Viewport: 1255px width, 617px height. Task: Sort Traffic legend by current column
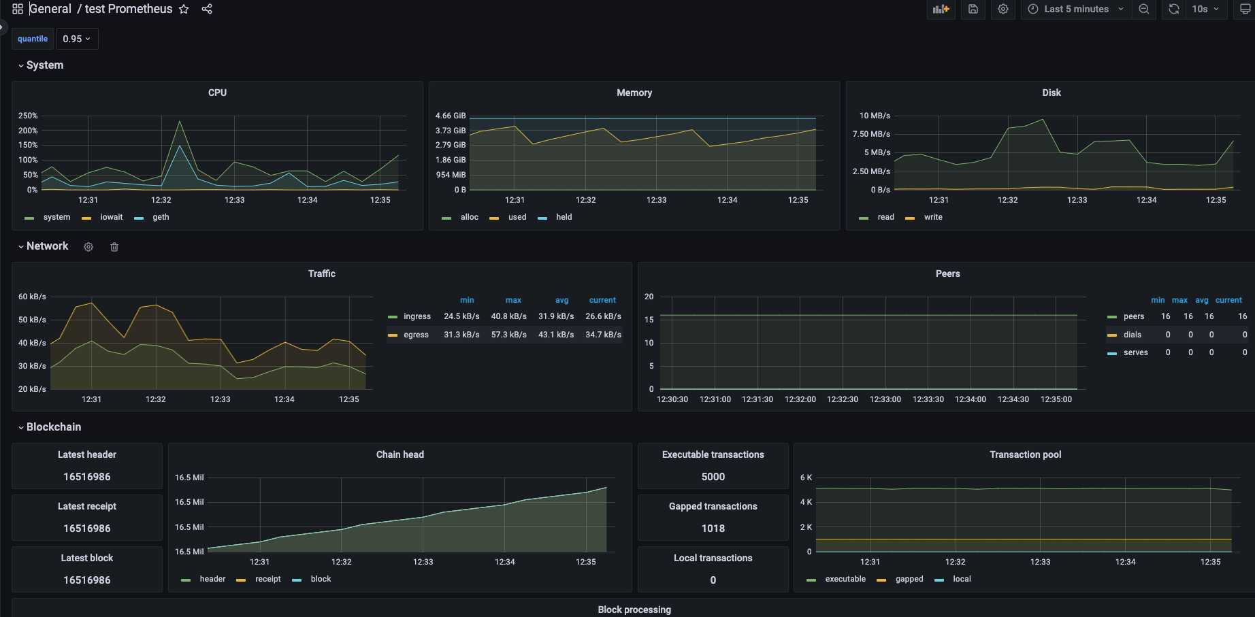(x=602, y=300)
